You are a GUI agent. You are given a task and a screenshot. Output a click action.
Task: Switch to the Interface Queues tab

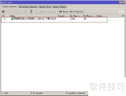coord(28,7)
